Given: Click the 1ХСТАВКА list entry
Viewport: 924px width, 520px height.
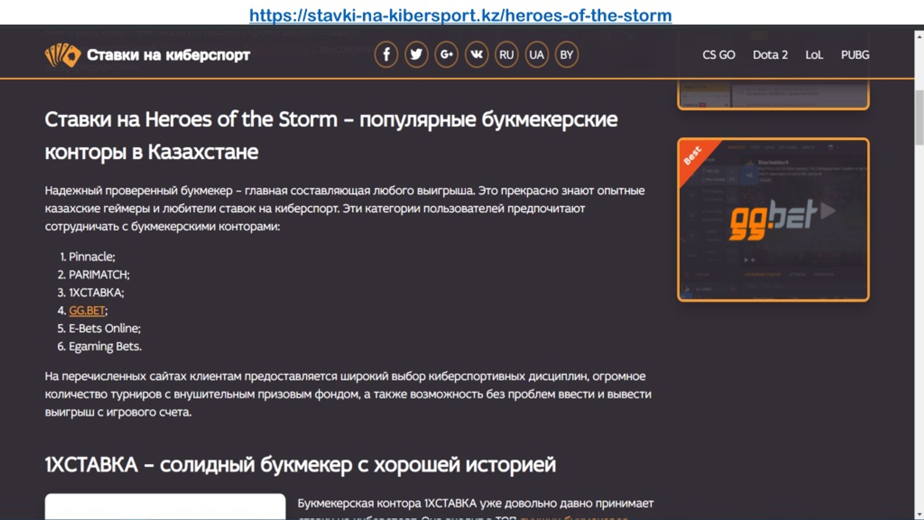Looking at the screenshot, I should [x=96, y=292].
